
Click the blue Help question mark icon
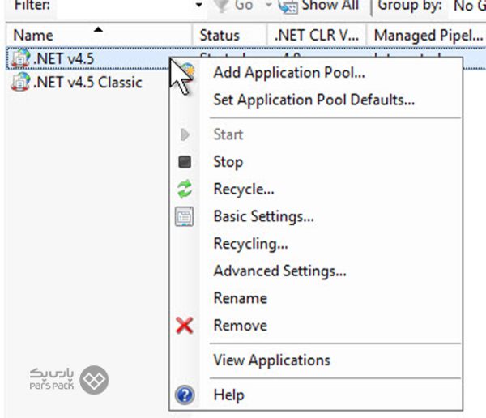pyautogui.click(x=185, y=395)
